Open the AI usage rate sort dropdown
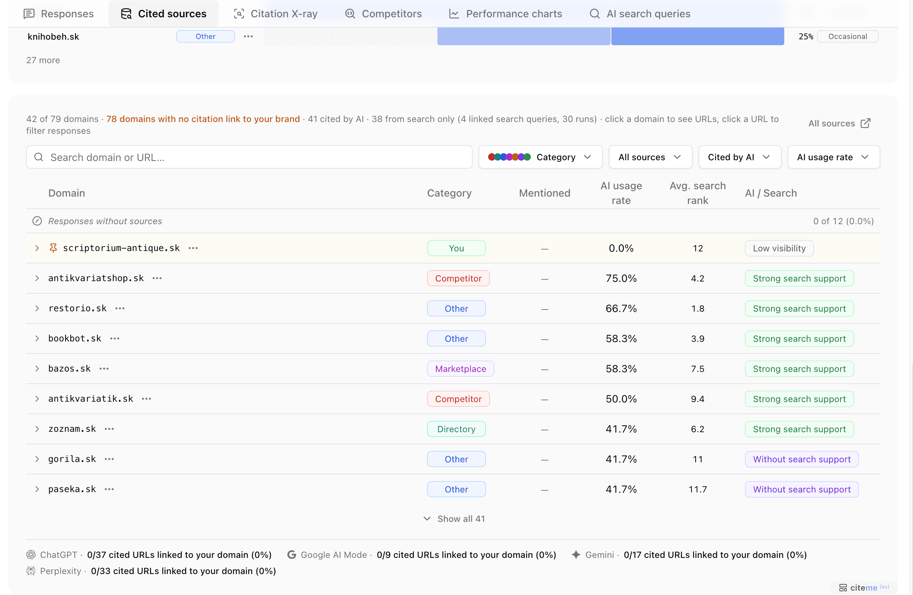913x595 pixels. pyautogui.click(x=833, y=157)
